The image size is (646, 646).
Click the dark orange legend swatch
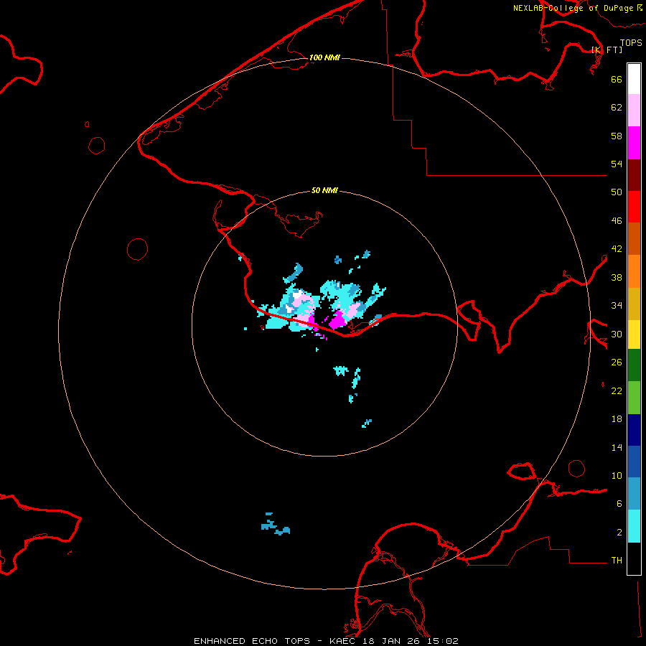[634, 238]
